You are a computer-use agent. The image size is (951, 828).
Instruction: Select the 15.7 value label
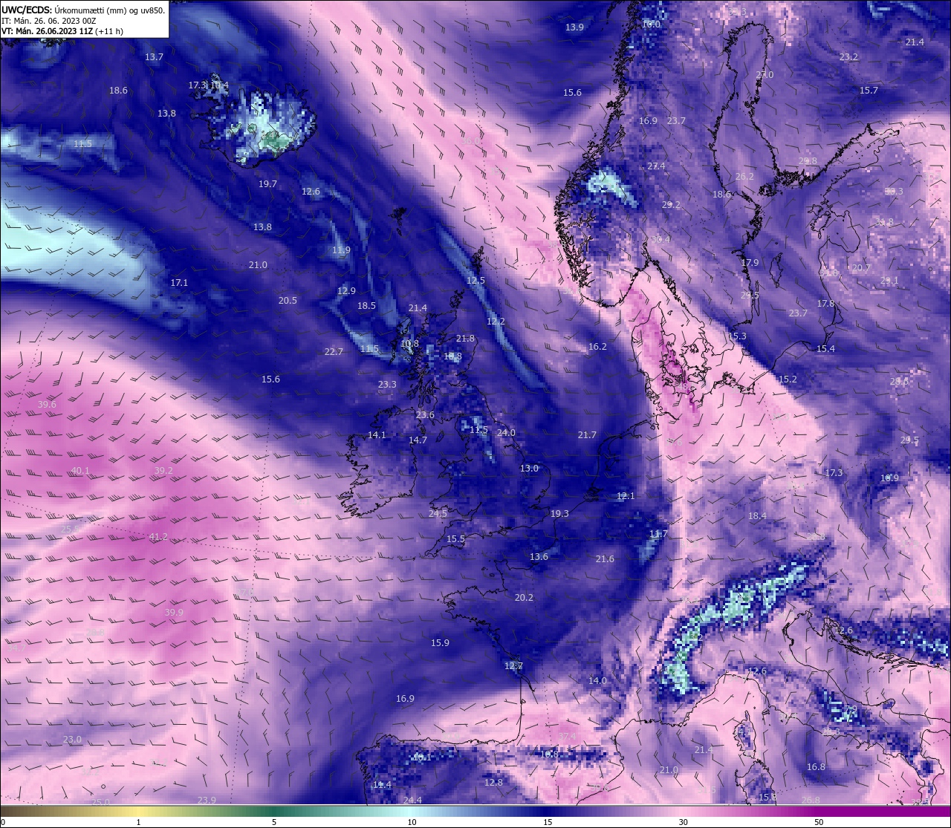869,91
